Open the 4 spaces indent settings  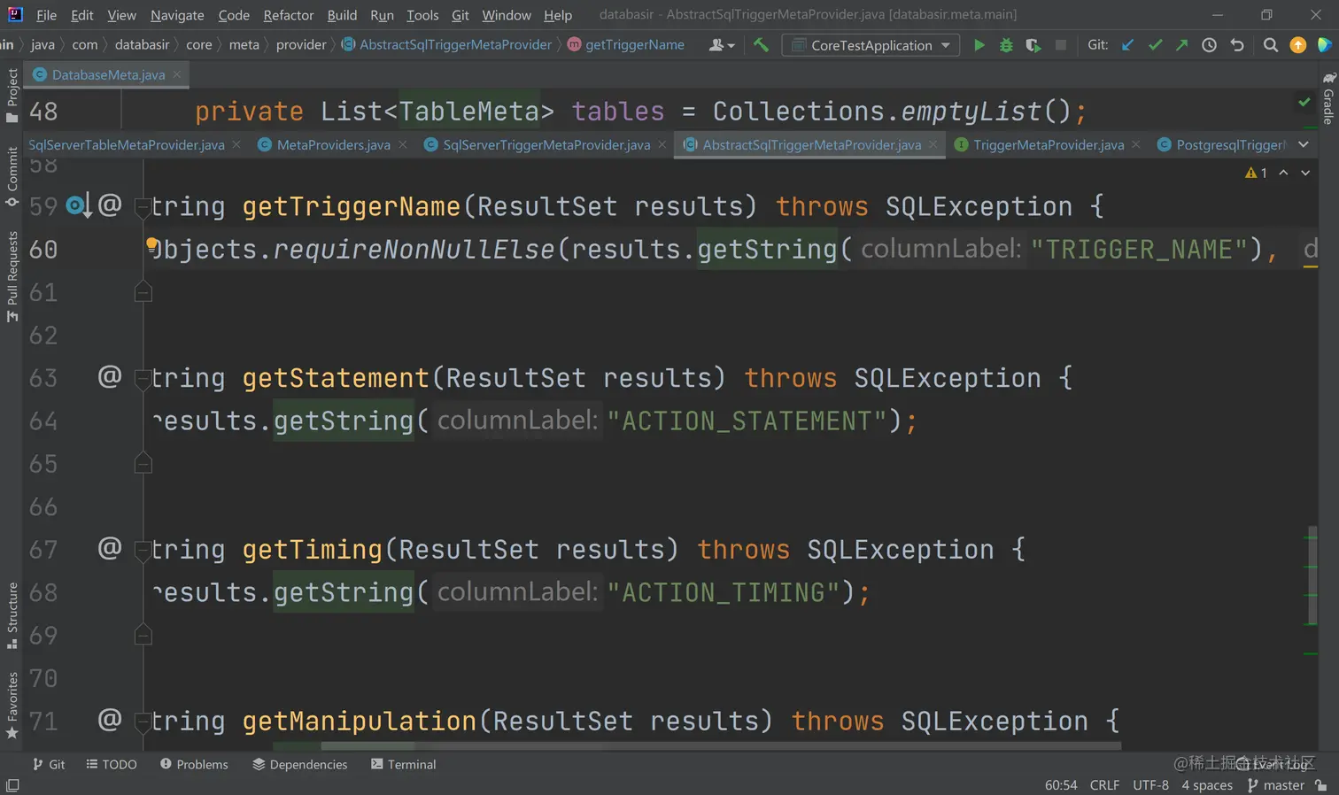coord(1207,785)
